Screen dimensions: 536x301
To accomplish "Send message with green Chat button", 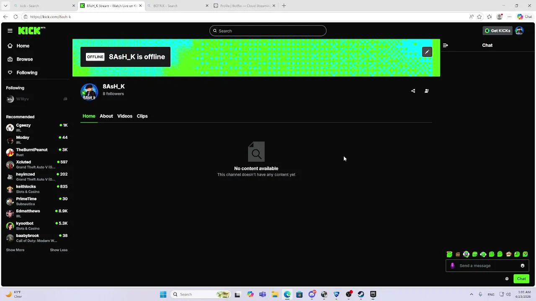I will 521,279.
